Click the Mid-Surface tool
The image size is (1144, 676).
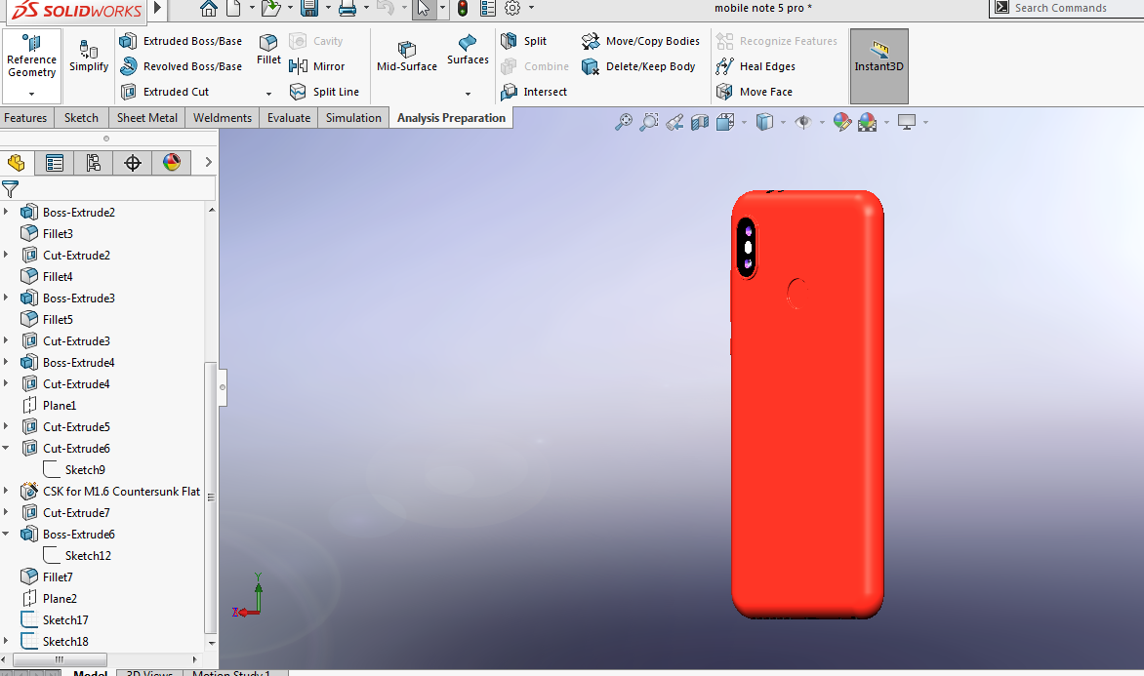click(x=406, y=57)
